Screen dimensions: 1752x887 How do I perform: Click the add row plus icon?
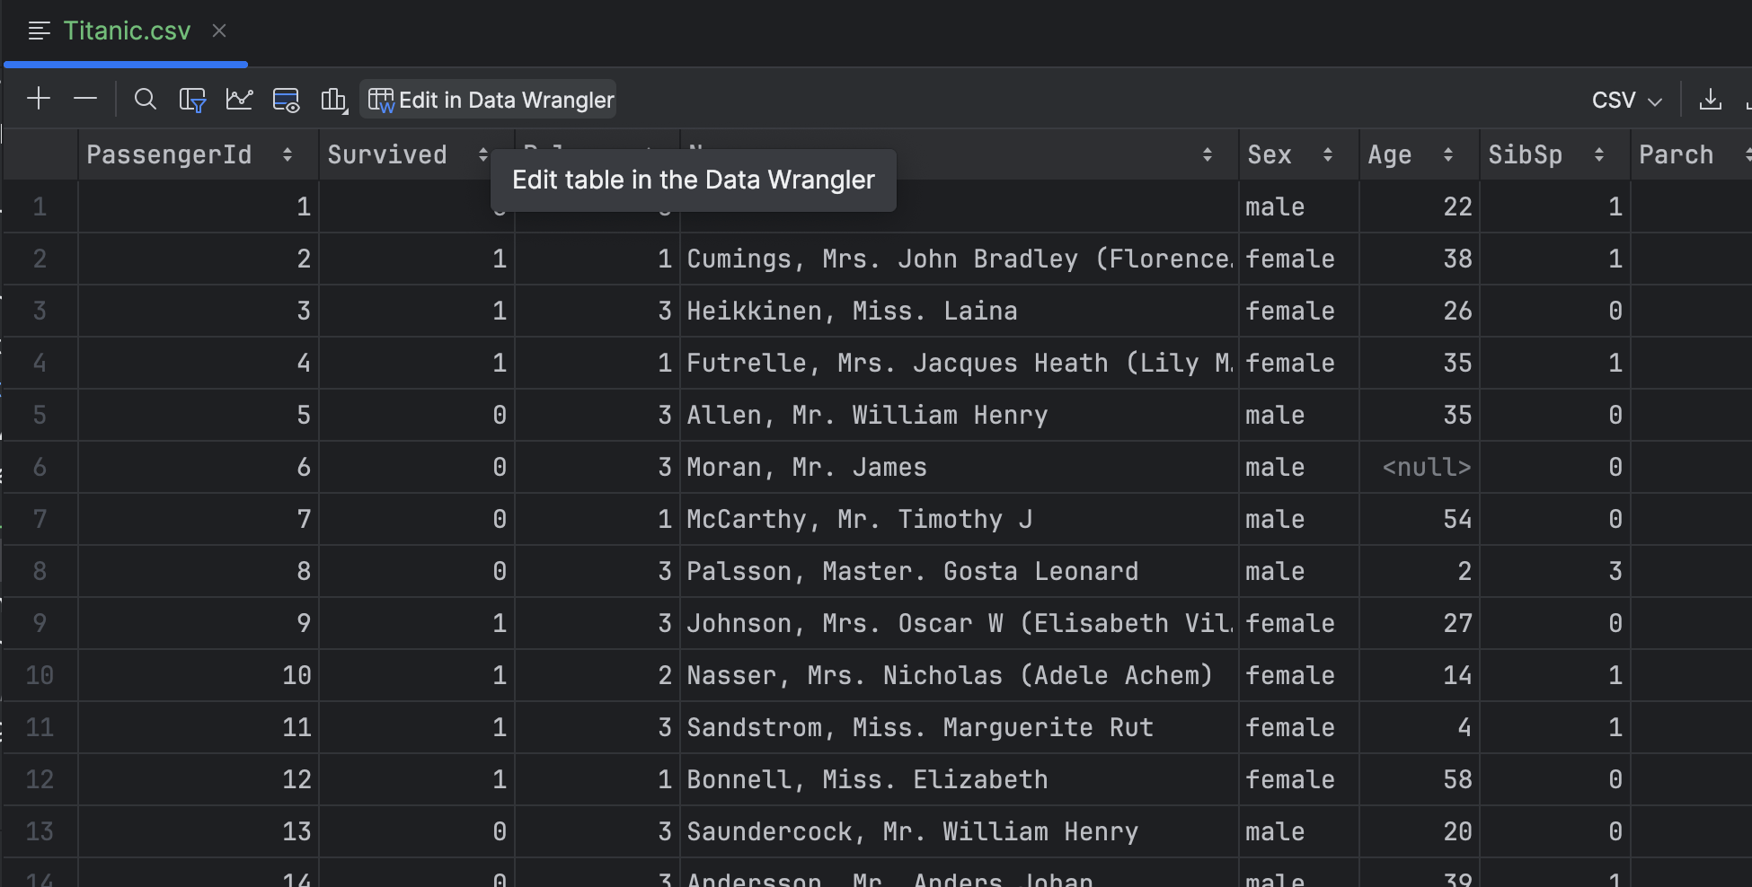39,99
